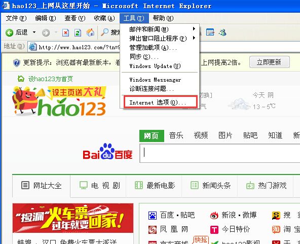Click the grey Forward arrow icon
Viewport: 300px width, 244px height.
46,32
